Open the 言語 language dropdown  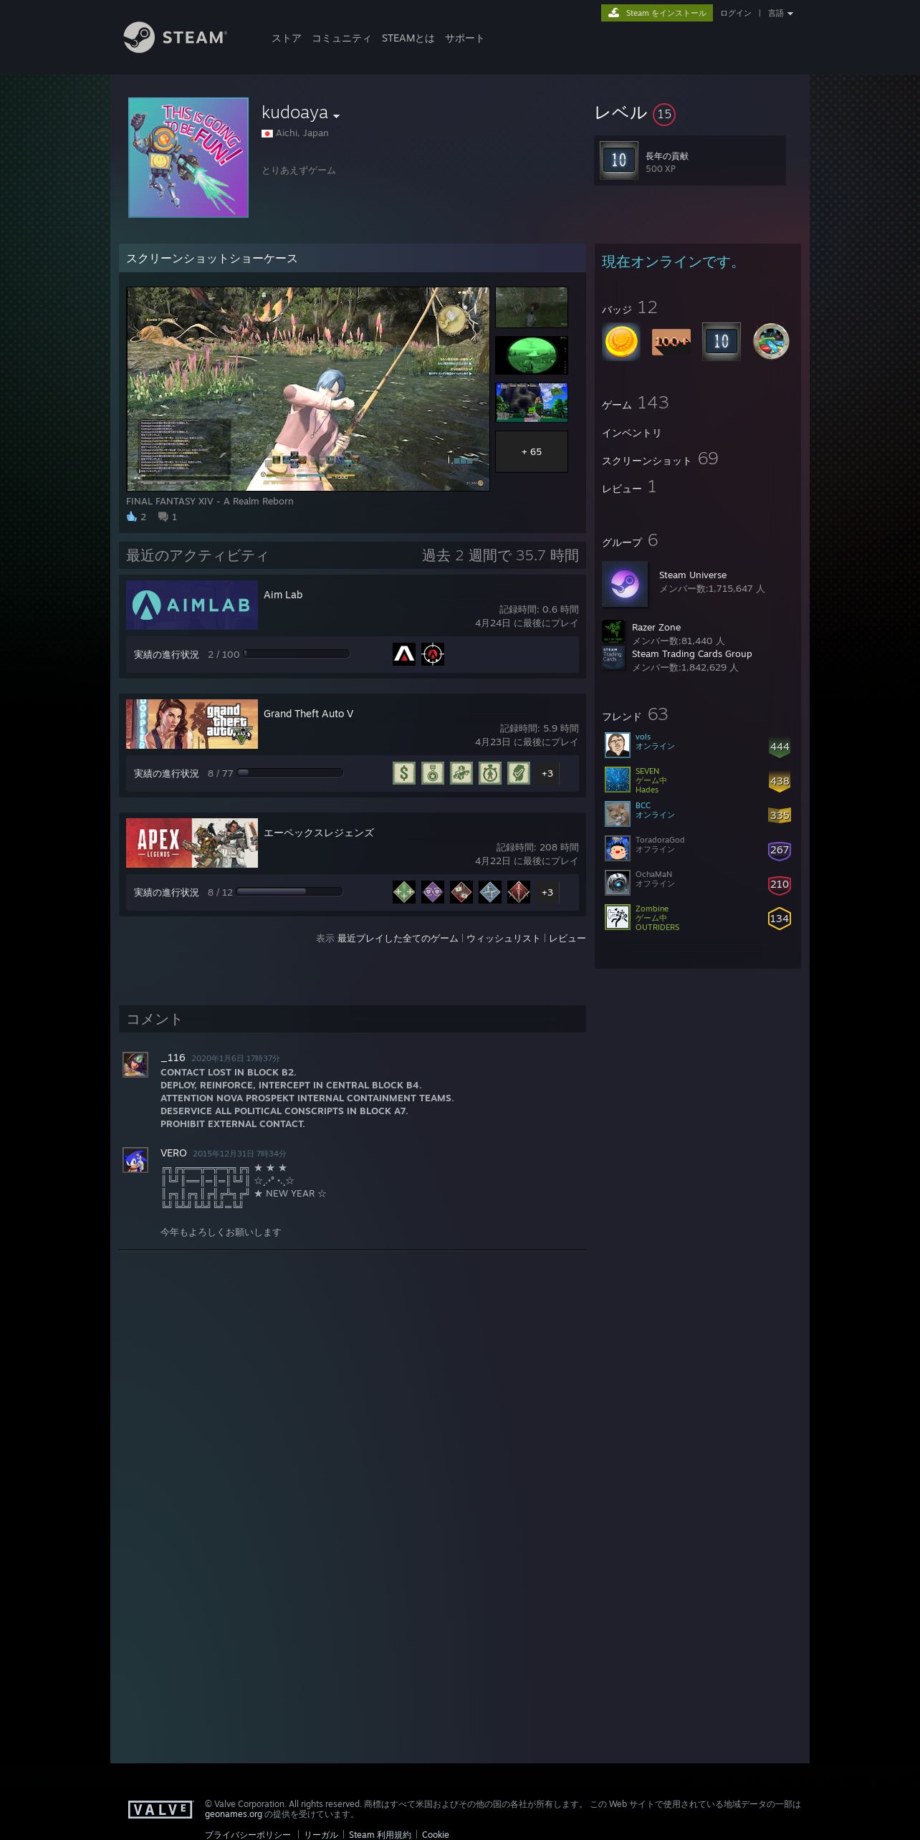pos(780,13)
